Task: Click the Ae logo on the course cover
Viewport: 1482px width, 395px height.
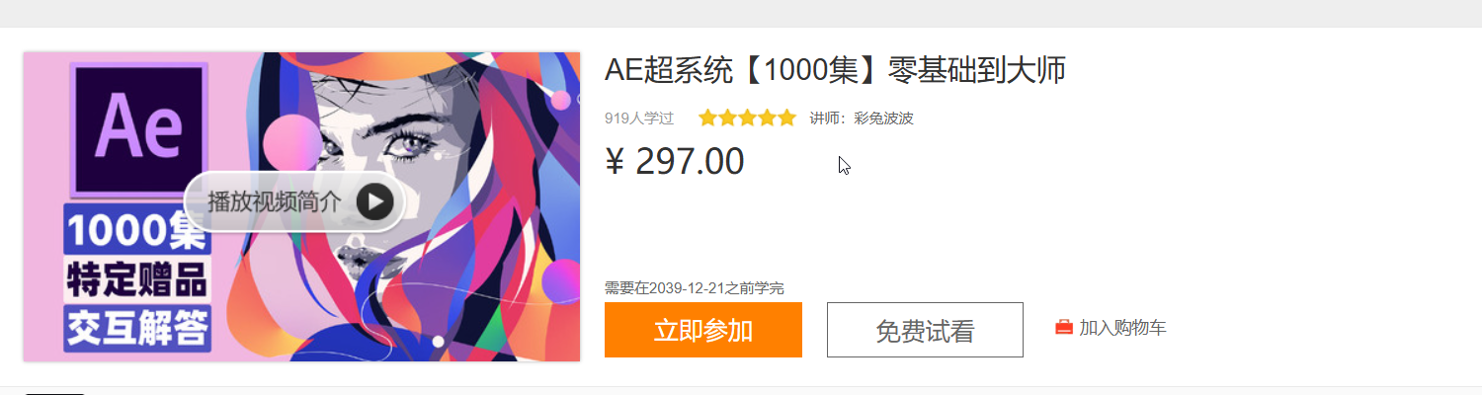Action: tap(139, 128)
